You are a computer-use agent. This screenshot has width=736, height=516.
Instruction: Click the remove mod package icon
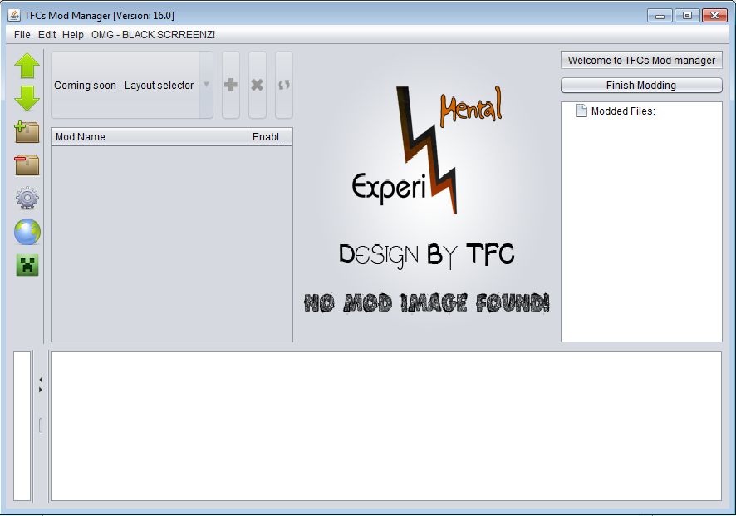tap(27, 165)
